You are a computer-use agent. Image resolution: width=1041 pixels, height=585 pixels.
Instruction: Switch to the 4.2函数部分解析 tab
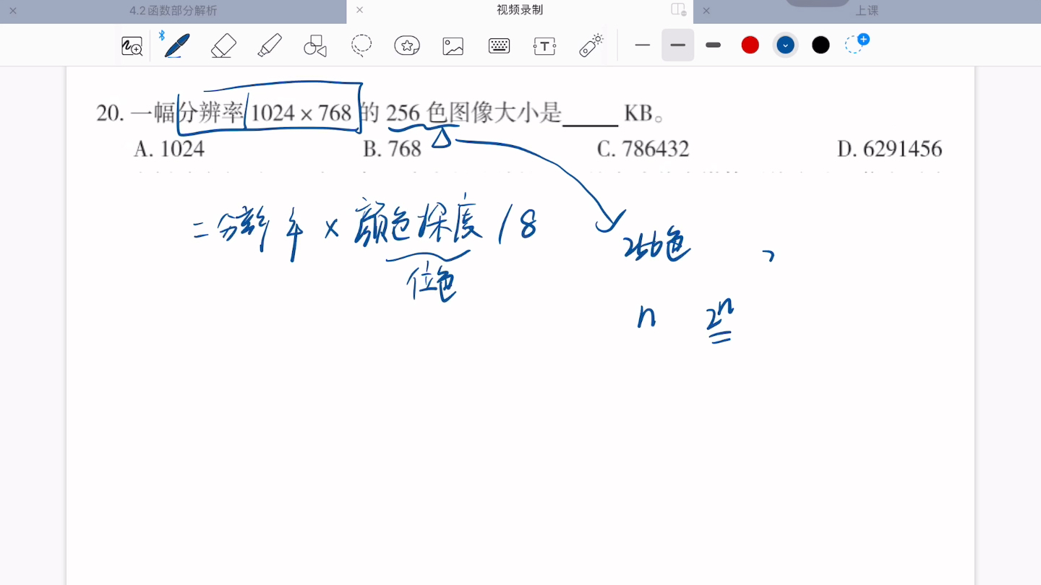tap(173, 11)
